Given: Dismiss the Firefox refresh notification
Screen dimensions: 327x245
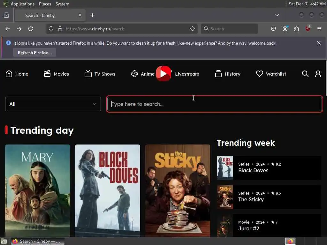Looking at the screenshot, I should tap(318, 43).
